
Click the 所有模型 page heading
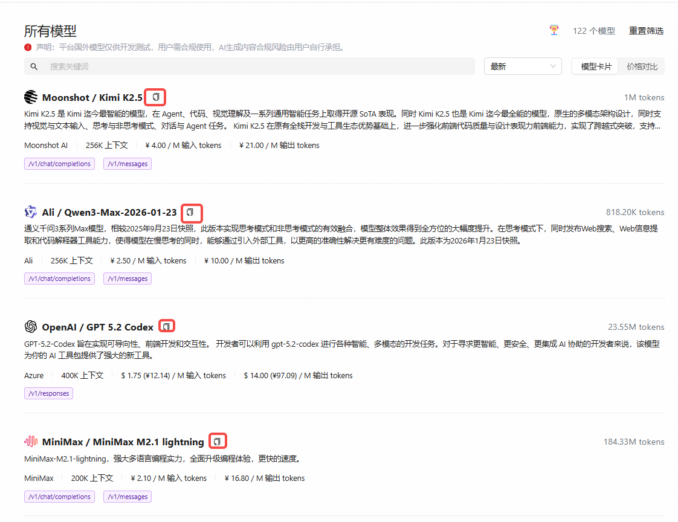tap(50, 31)
